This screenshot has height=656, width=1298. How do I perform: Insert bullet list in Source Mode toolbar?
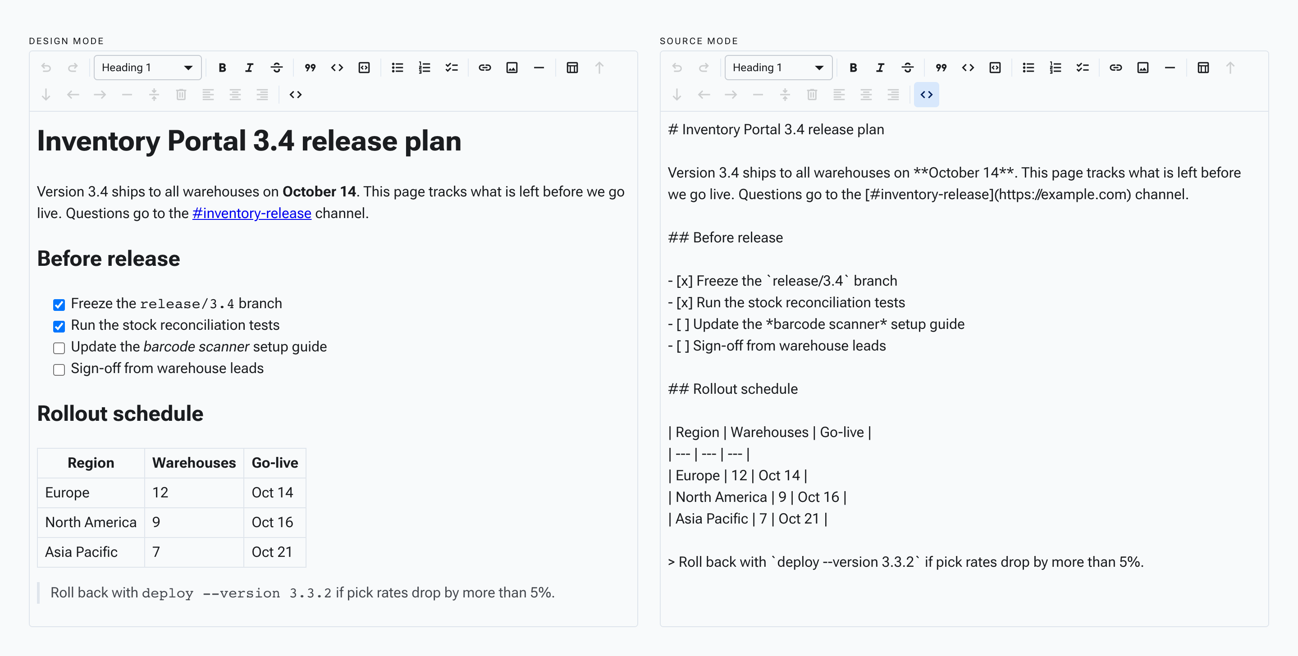point(1028,68)
